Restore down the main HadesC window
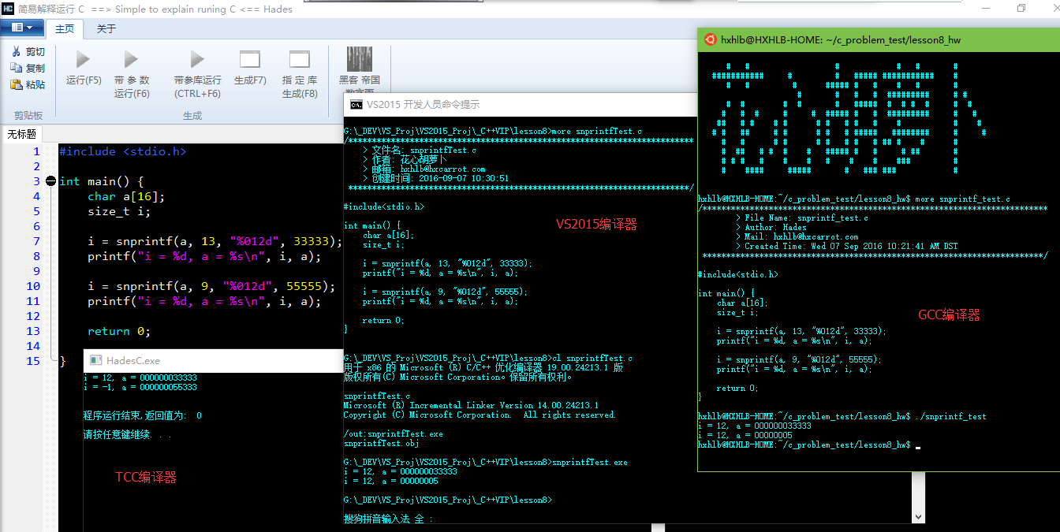Image resolution: width=1060 pixels, height=532 pixels. [1021, 9]
